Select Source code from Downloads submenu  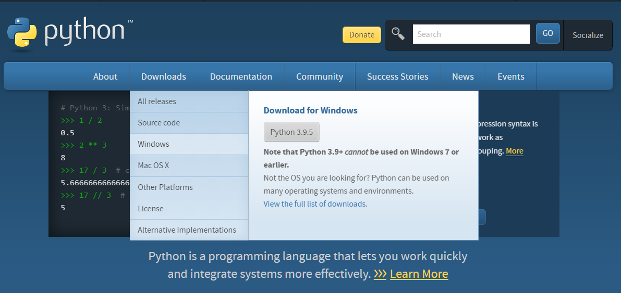point(159,123)
